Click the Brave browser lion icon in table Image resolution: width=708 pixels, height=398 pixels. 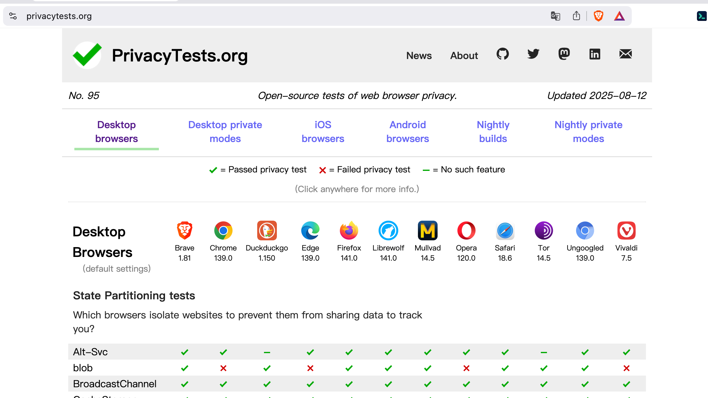184,231
